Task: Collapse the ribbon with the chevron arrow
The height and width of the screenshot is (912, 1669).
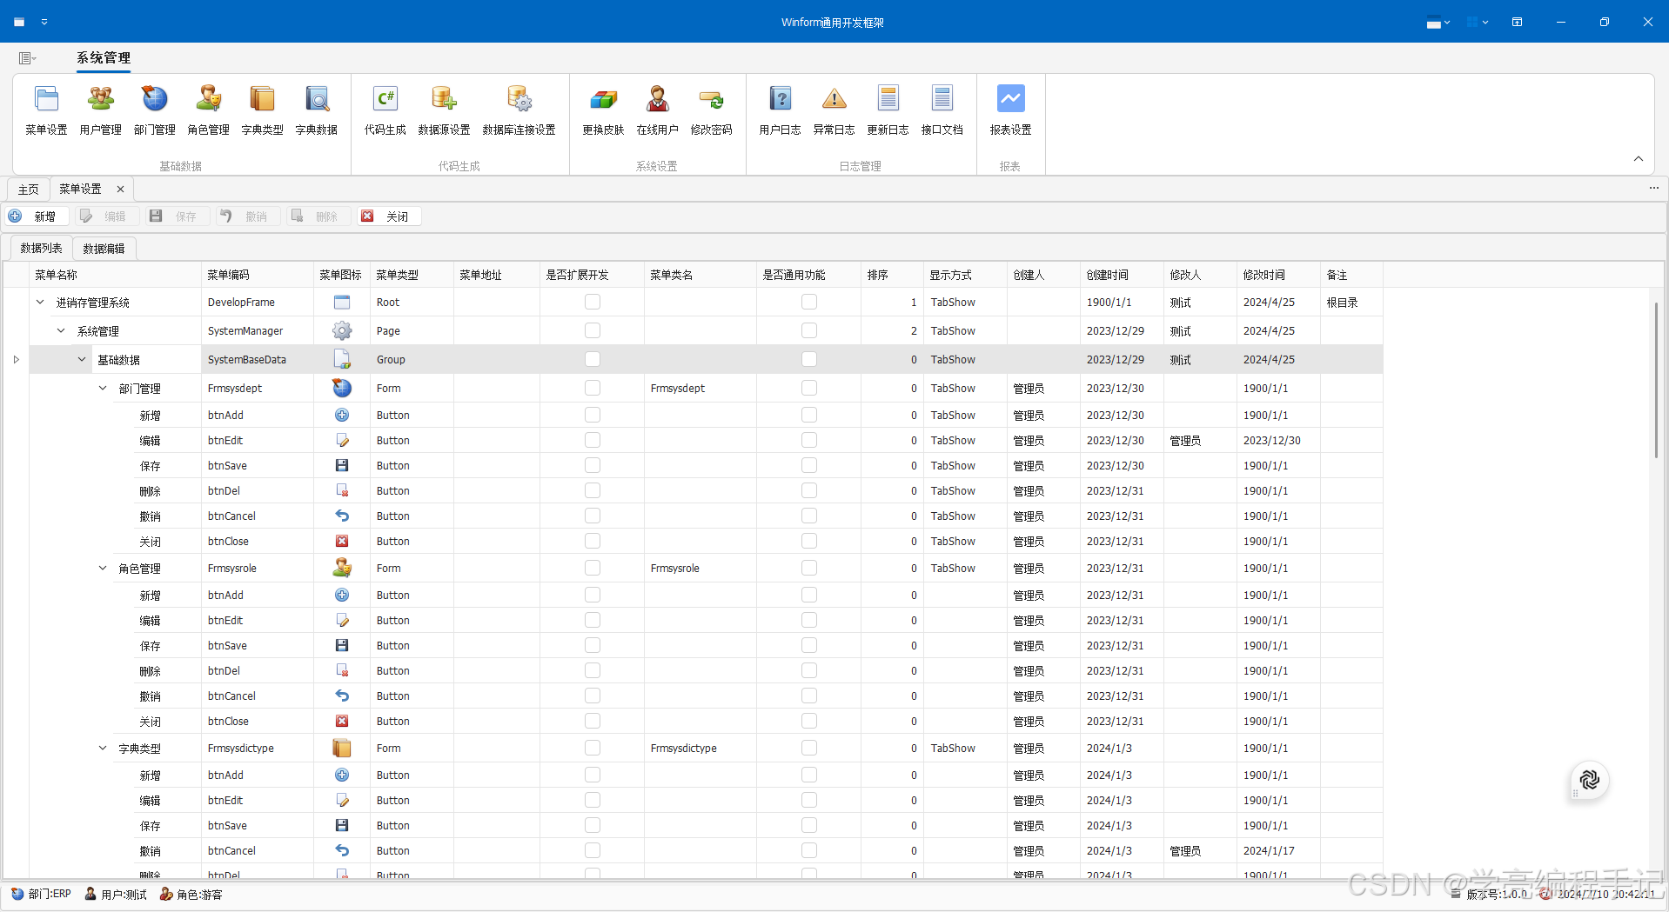Action: pos(1638,159)
